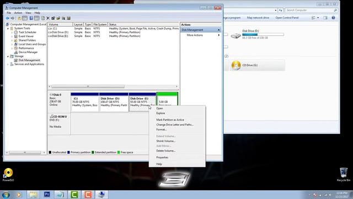Click the File System column header

click(x=100, y=24)
